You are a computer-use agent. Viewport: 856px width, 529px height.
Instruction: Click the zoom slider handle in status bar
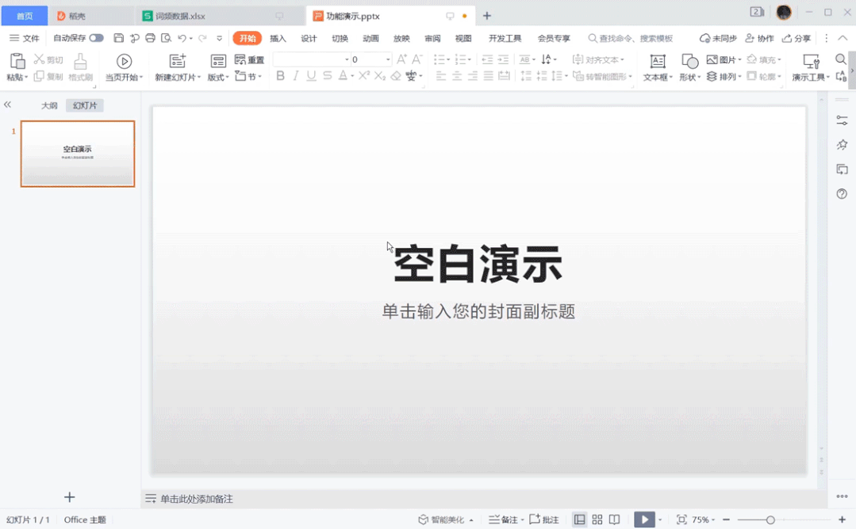pos(770,519)
